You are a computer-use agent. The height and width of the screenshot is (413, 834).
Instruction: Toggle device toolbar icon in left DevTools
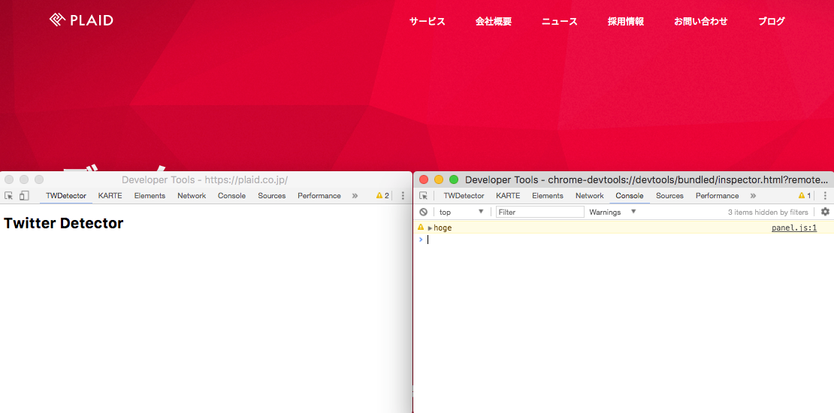coord(24,196)
